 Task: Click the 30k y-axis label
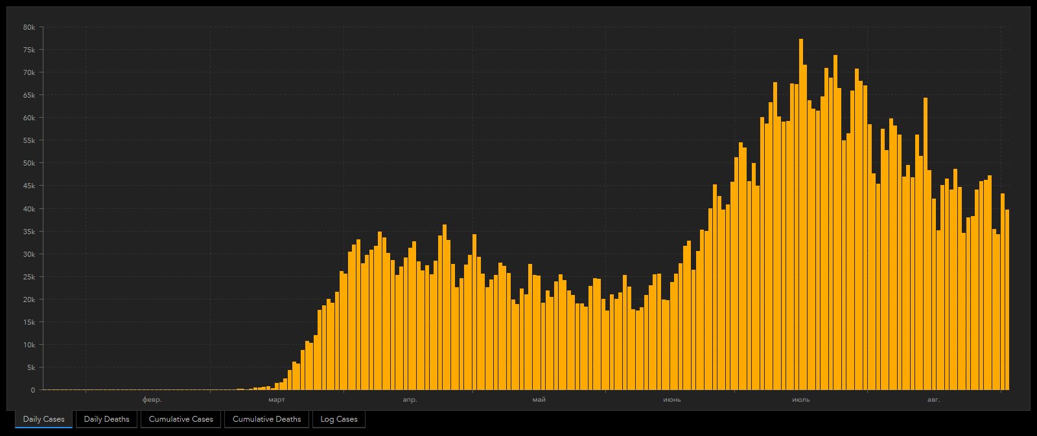tap(29, 254)
